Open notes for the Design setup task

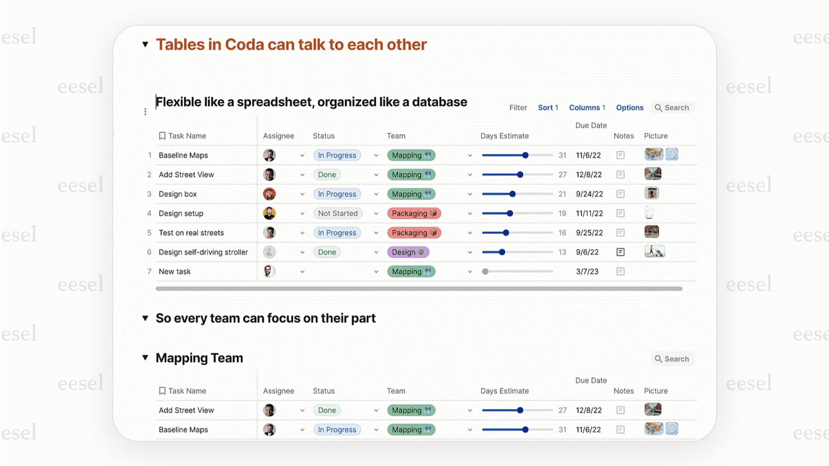pos(620,213)
